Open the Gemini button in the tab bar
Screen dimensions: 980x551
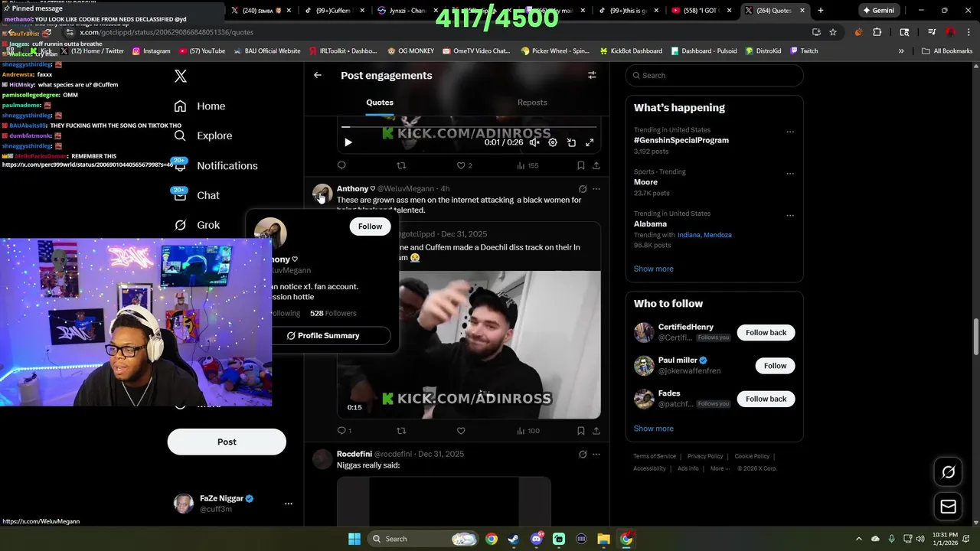pos(878,11)
